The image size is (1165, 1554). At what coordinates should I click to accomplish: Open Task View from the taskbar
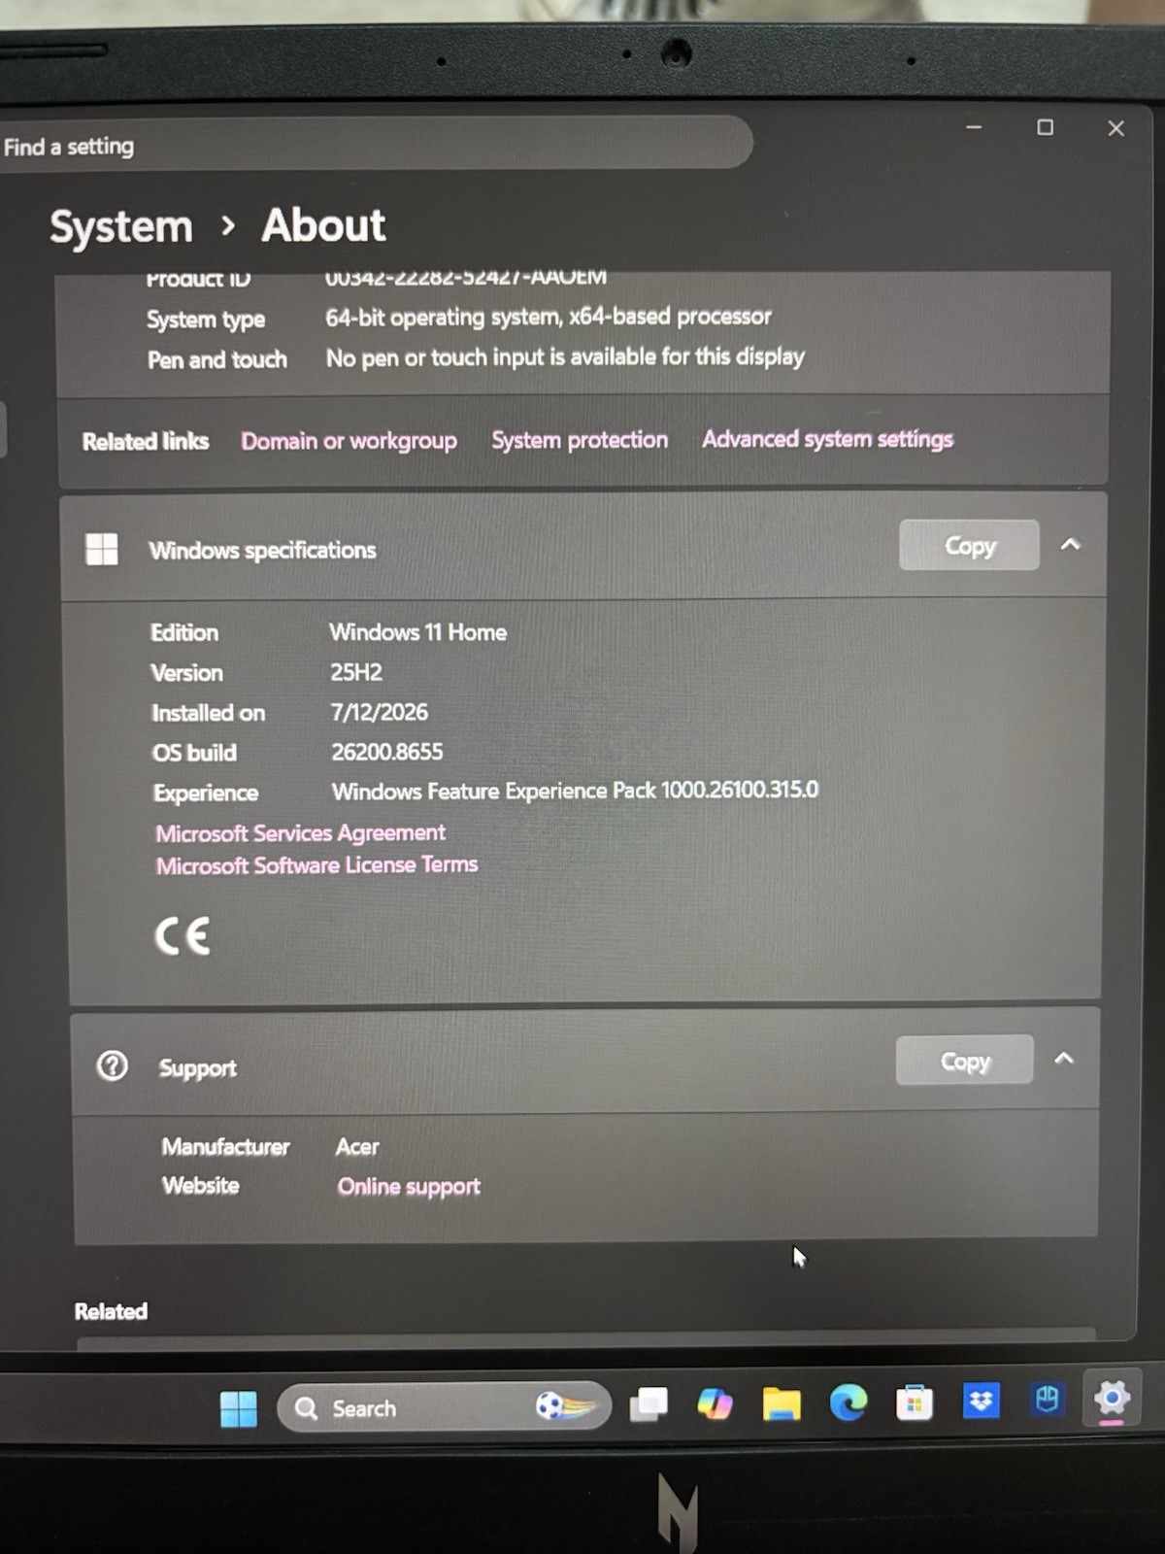pyautogui.click(x=649, y=1404)
